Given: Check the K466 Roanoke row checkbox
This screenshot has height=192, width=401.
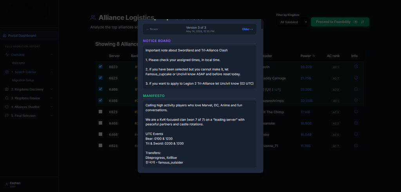Looking at the screenshot, I should pyautogui.click(x=101, y=123).
